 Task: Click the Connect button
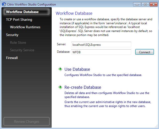144,52
